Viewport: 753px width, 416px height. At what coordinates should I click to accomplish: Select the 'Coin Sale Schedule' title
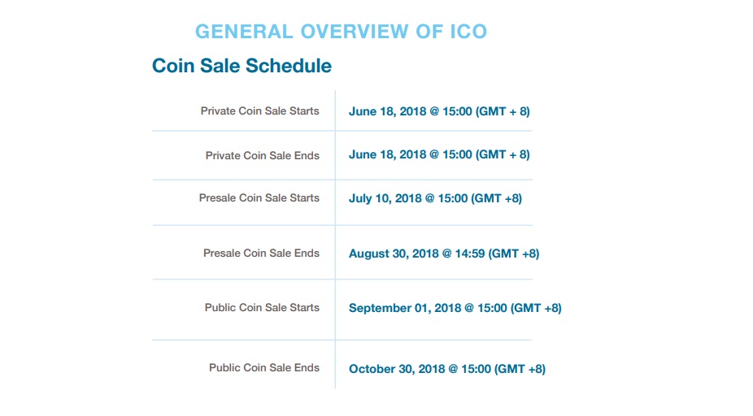242,66
